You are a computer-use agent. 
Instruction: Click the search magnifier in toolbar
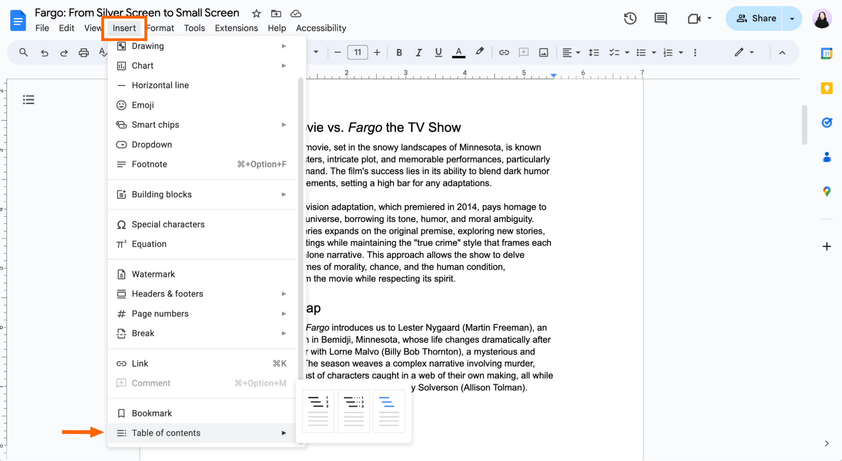tap(24, 52)
